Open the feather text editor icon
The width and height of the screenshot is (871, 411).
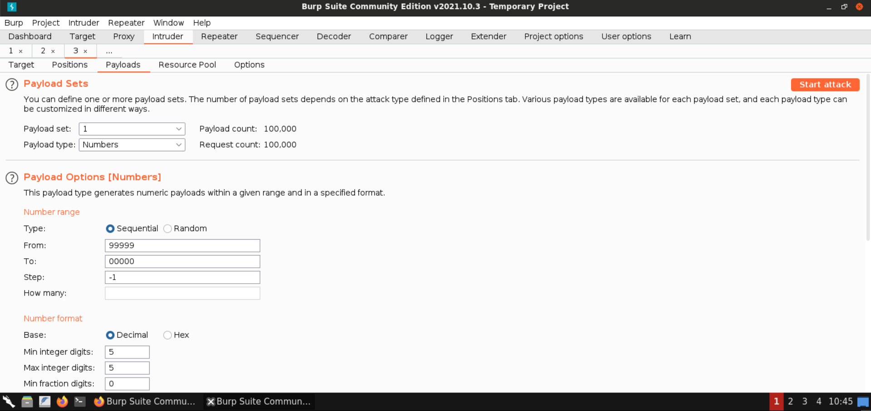click(44, 401)
